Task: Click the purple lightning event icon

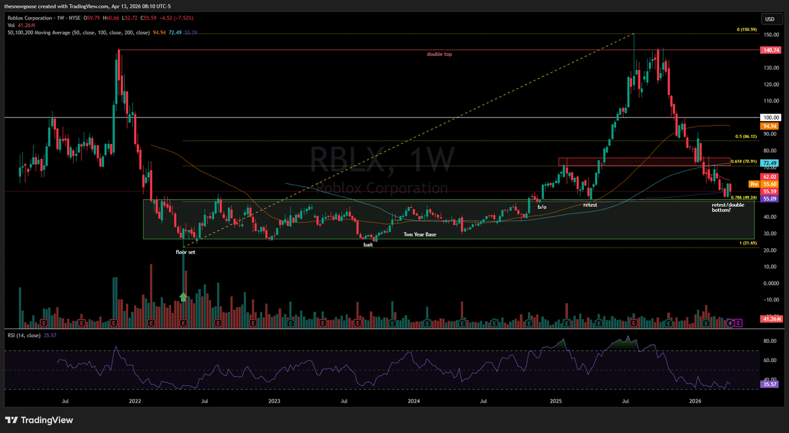Action: coord(730,323)
